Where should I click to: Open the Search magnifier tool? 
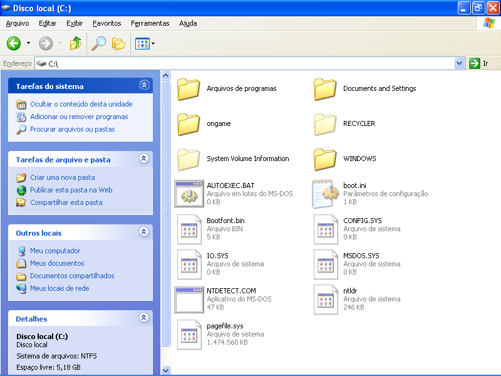[x=99, y=43]
